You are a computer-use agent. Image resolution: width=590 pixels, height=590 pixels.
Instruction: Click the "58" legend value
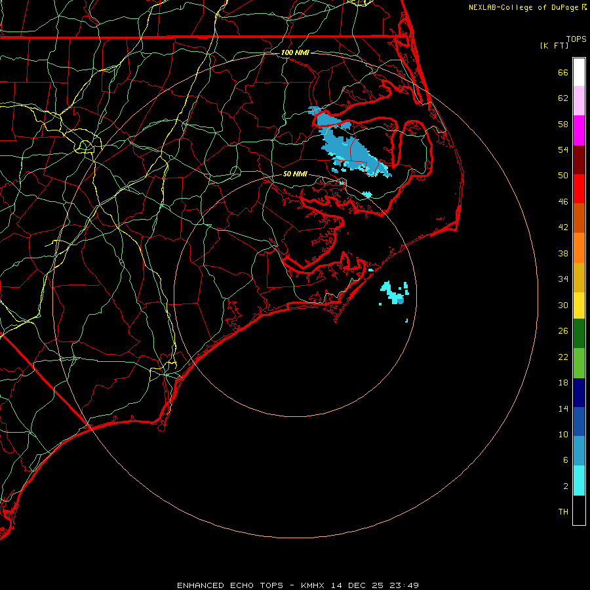coord(563,124)
